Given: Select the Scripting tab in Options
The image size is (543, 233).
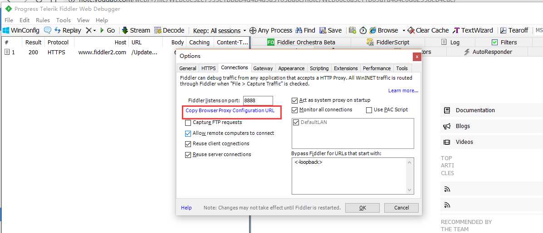Looking at the screenshot, I should coord(319,68).
